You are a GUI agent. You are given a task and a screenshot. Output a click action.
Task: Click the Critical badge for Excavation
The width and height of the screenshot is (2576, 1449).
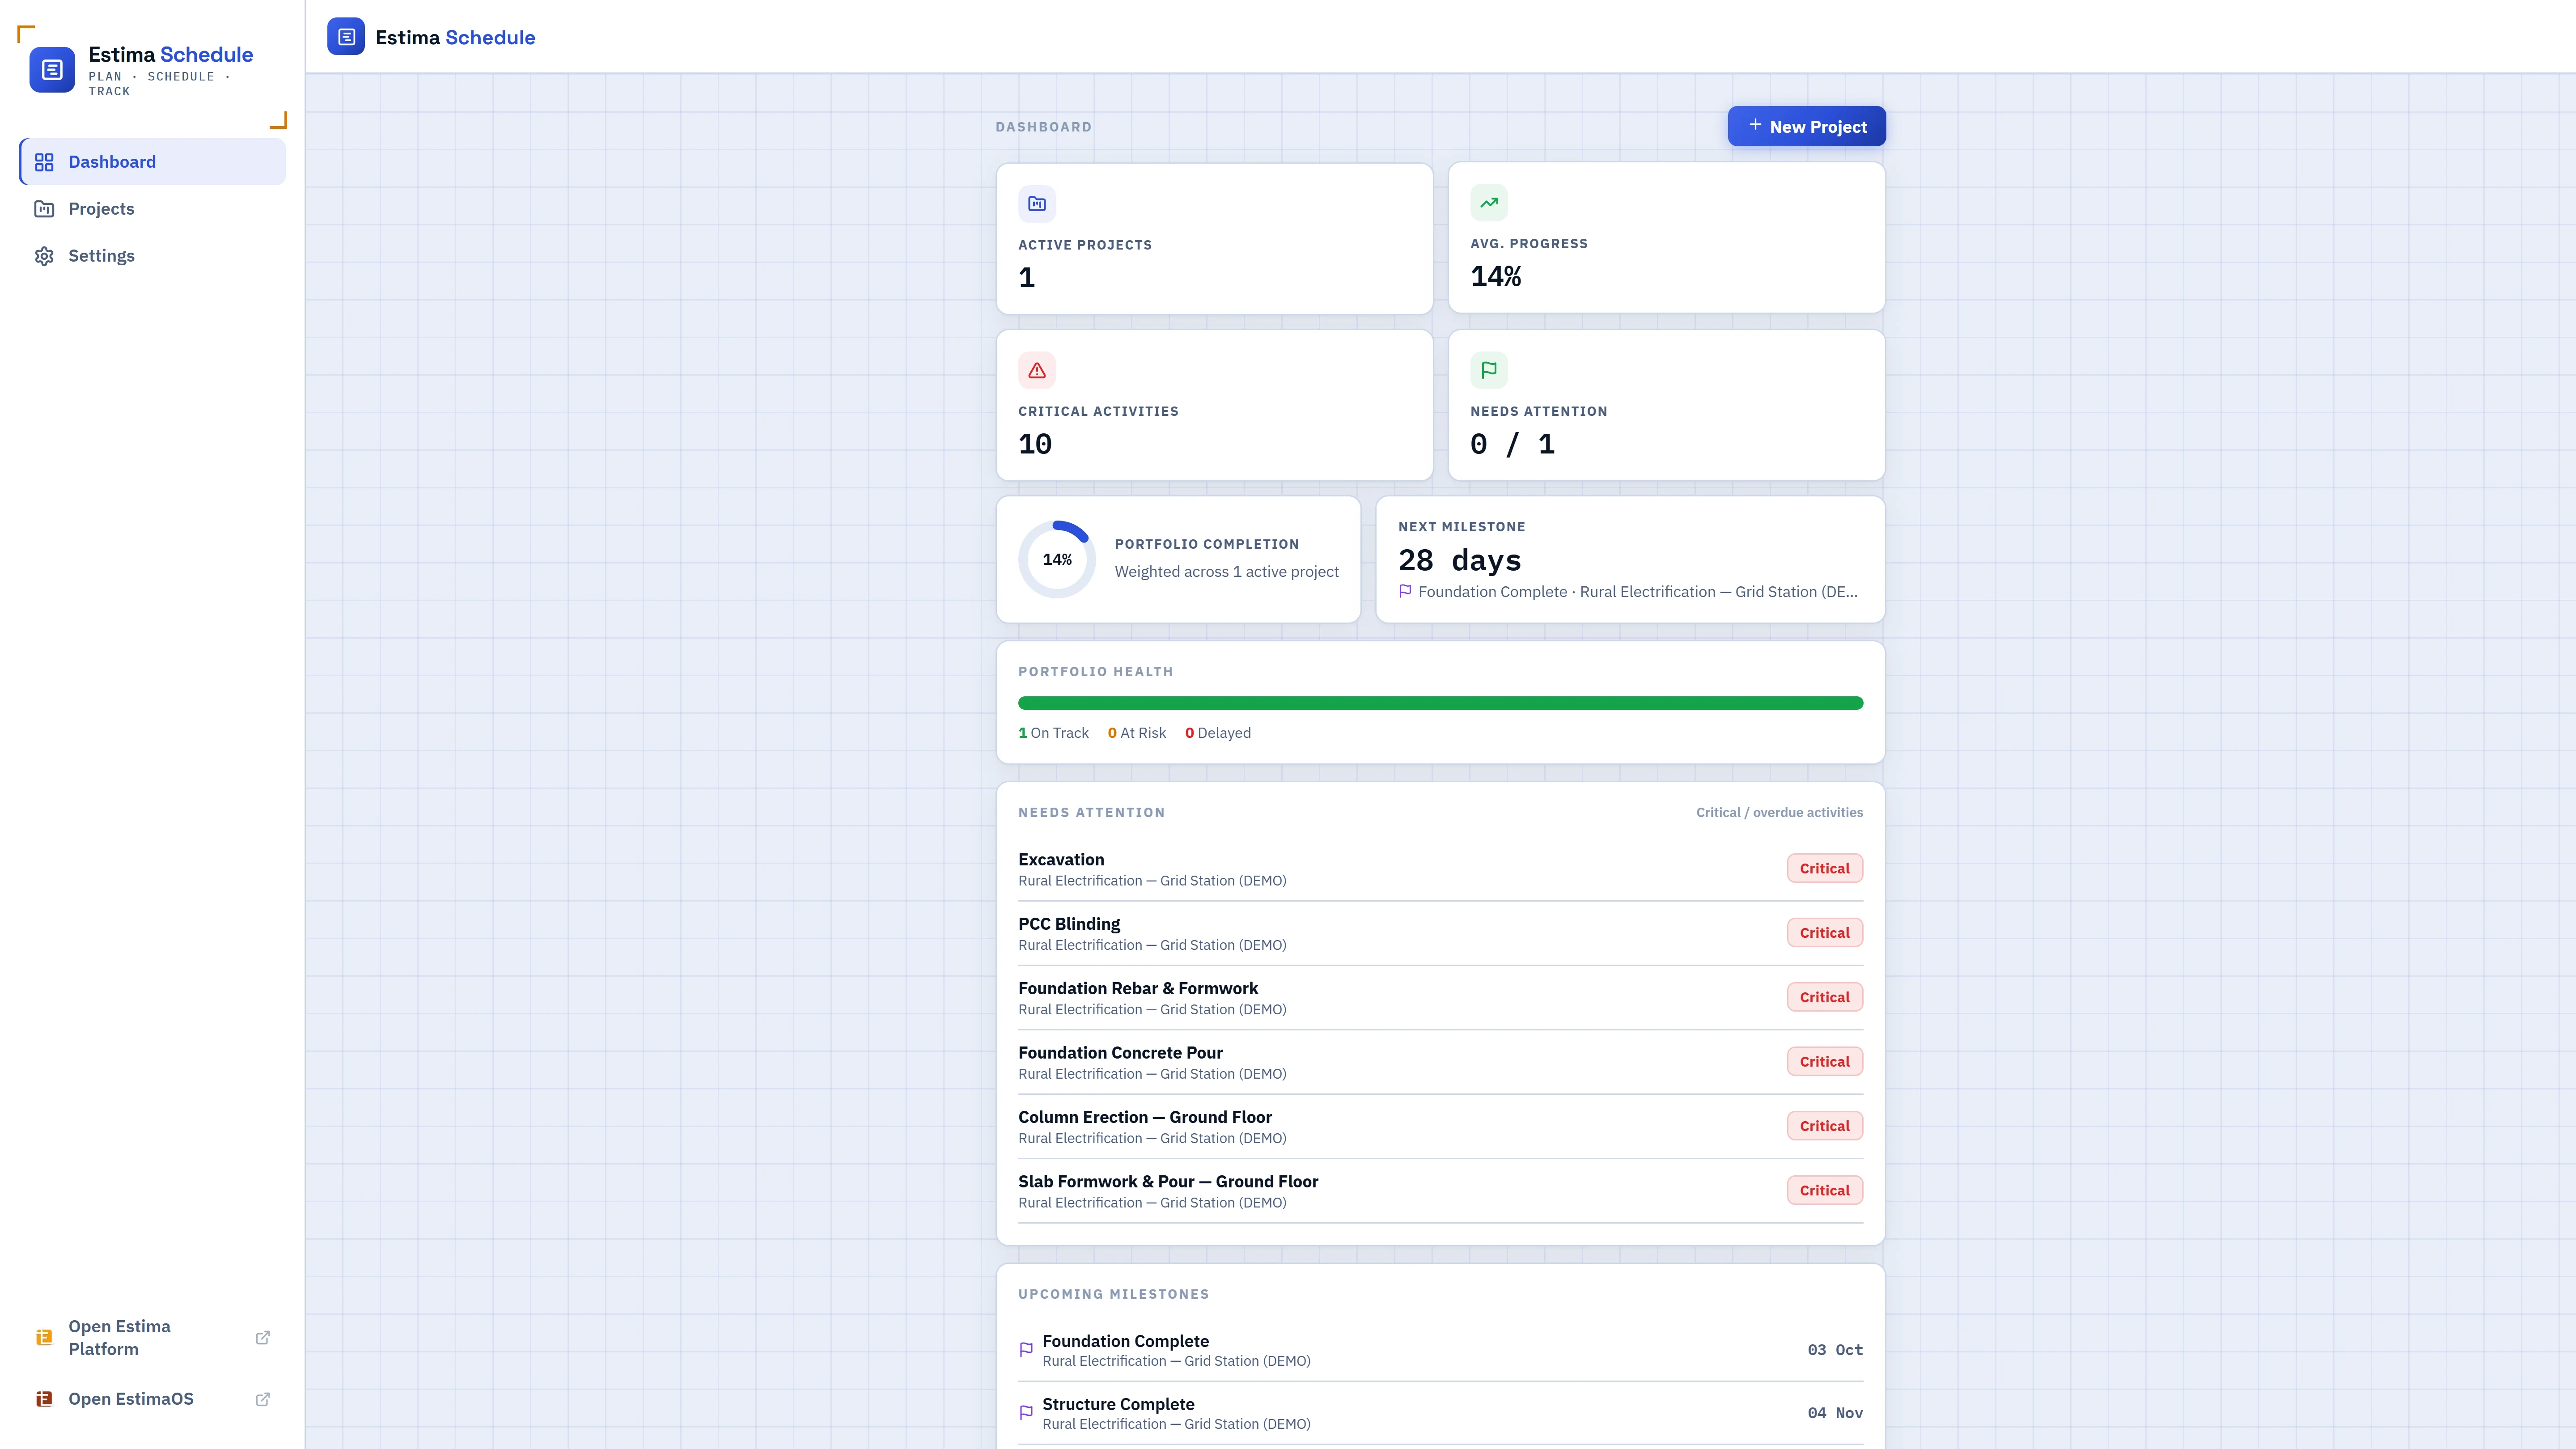coord(1825,868)
